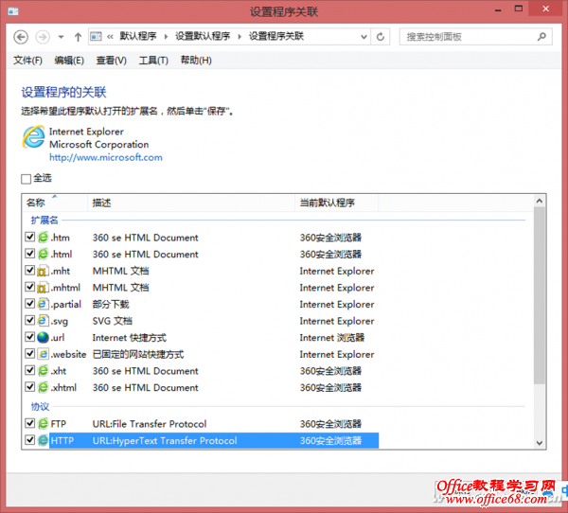This screenshot has width=568, height=513.
Task: Click the list vertical scrollbar thumb
Action: coord(539,295)
